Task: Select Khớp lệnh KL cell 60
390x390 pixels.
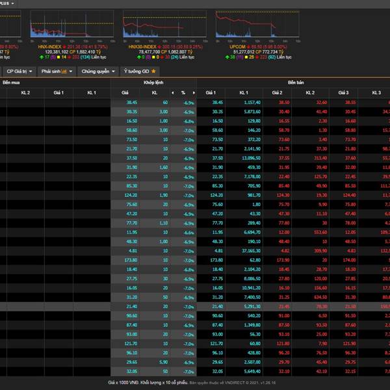Action: tap(165, 103)
